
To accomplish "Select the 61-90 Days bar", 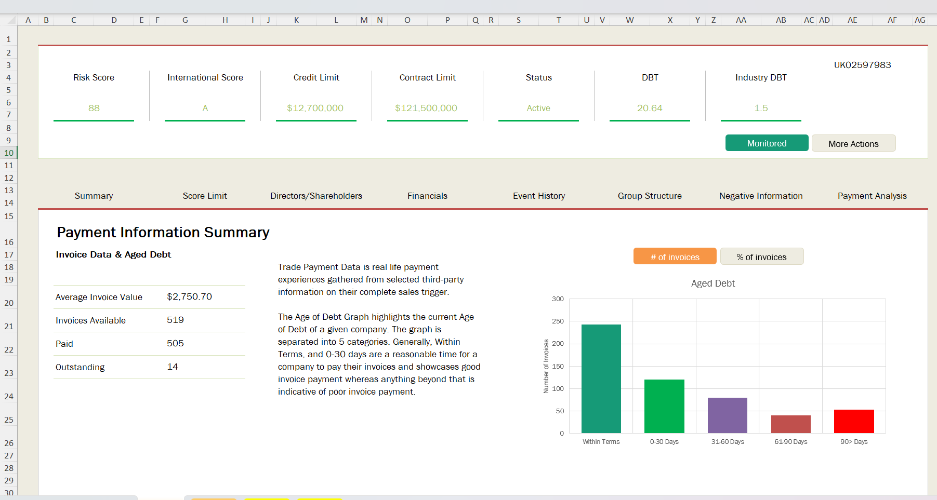I will pyautogui.click(x=791, y=424).
